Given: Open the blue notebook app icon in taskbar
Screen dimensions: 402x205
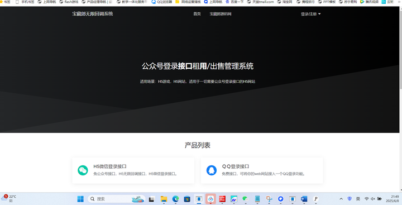Looking at the screenshot, I should pyautogui.click(x=257, y=199).
